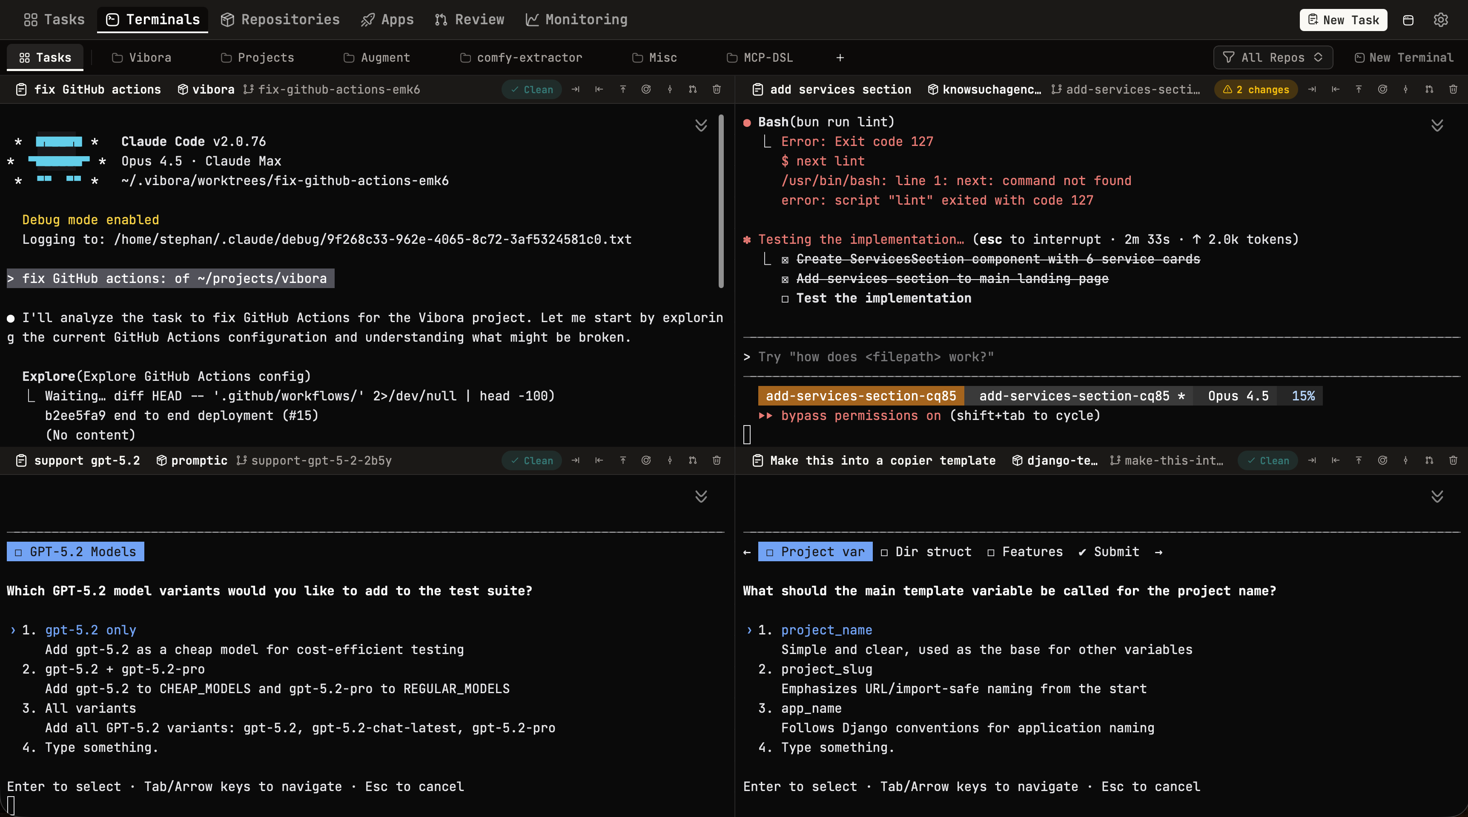Click the Clean badge in copier template header
This screenshot has width=1468, height=817.
(x=1268, y=460)
